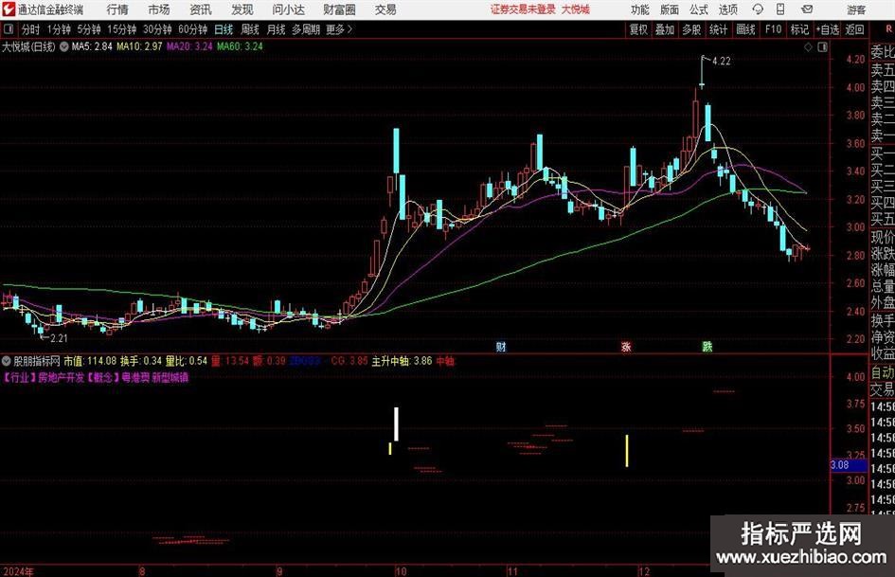This screenshot has height=577, width=895.
Task: Click the MA60: 3.24 indicator value
Action: 240,46
